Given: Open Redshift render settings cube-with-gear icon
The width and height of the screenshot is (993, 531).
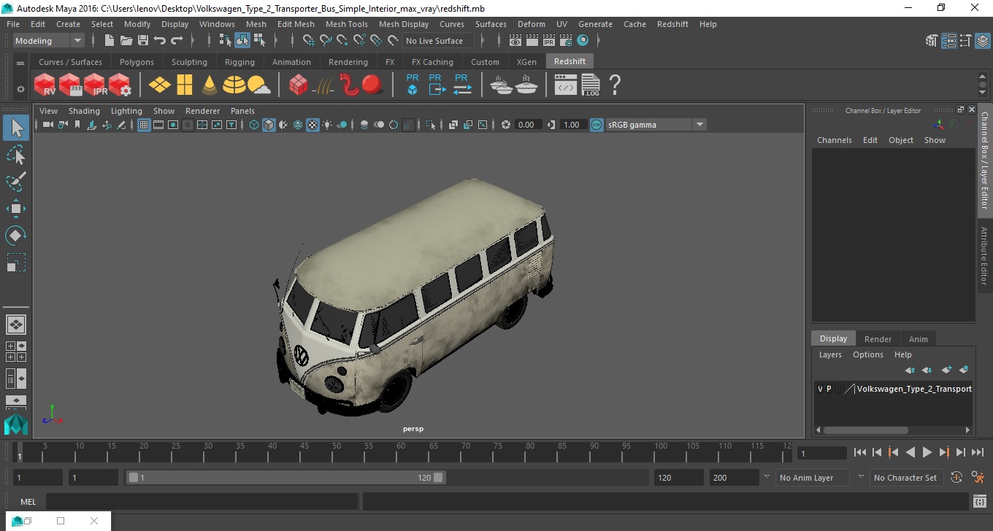Looking at the screenshot, I should pos(120,85).
